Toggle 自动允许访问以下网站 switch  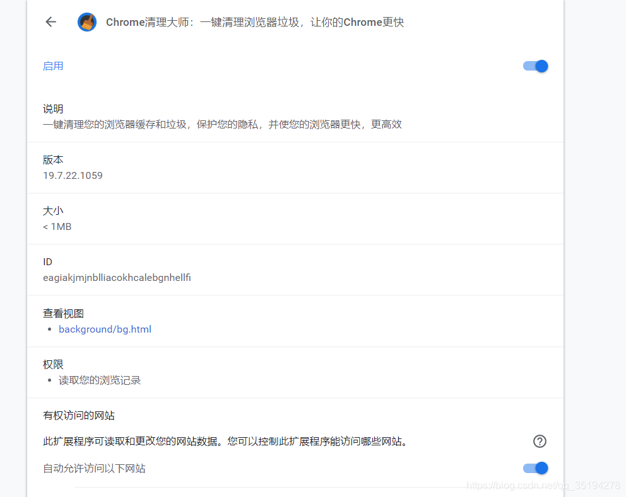pos(535,468)
